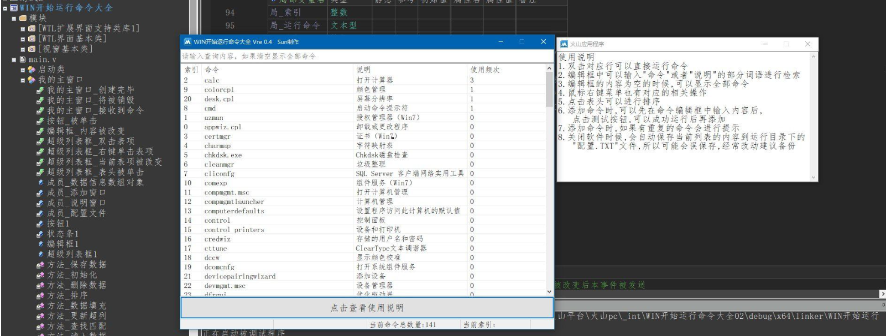Sort the list by the 说明 column header
This screenshot has height=336, width=886.
[x=411, y=70]
